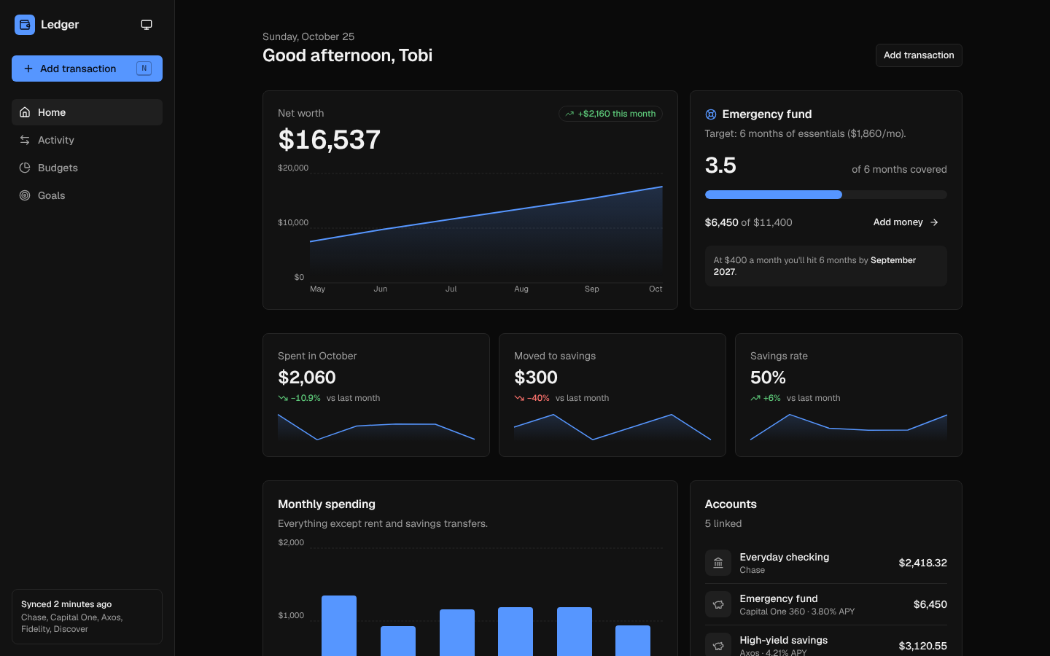
Task: Click the Emergency fund progress bar
Action: pyautogui.click(x=826, y=195)
